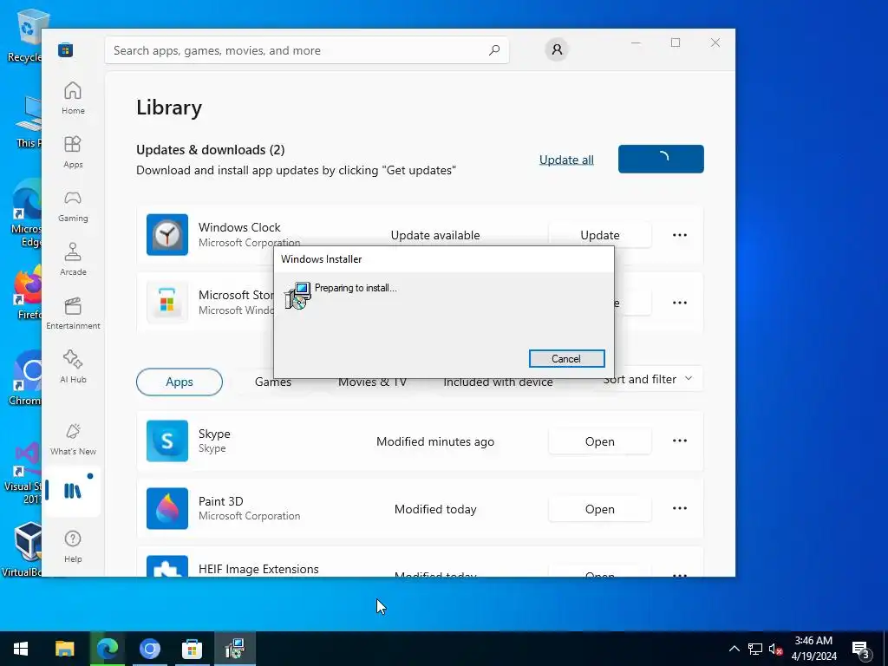Click the taskbar clock and date
Screen dimensions: 888x666
click(813, 649)
